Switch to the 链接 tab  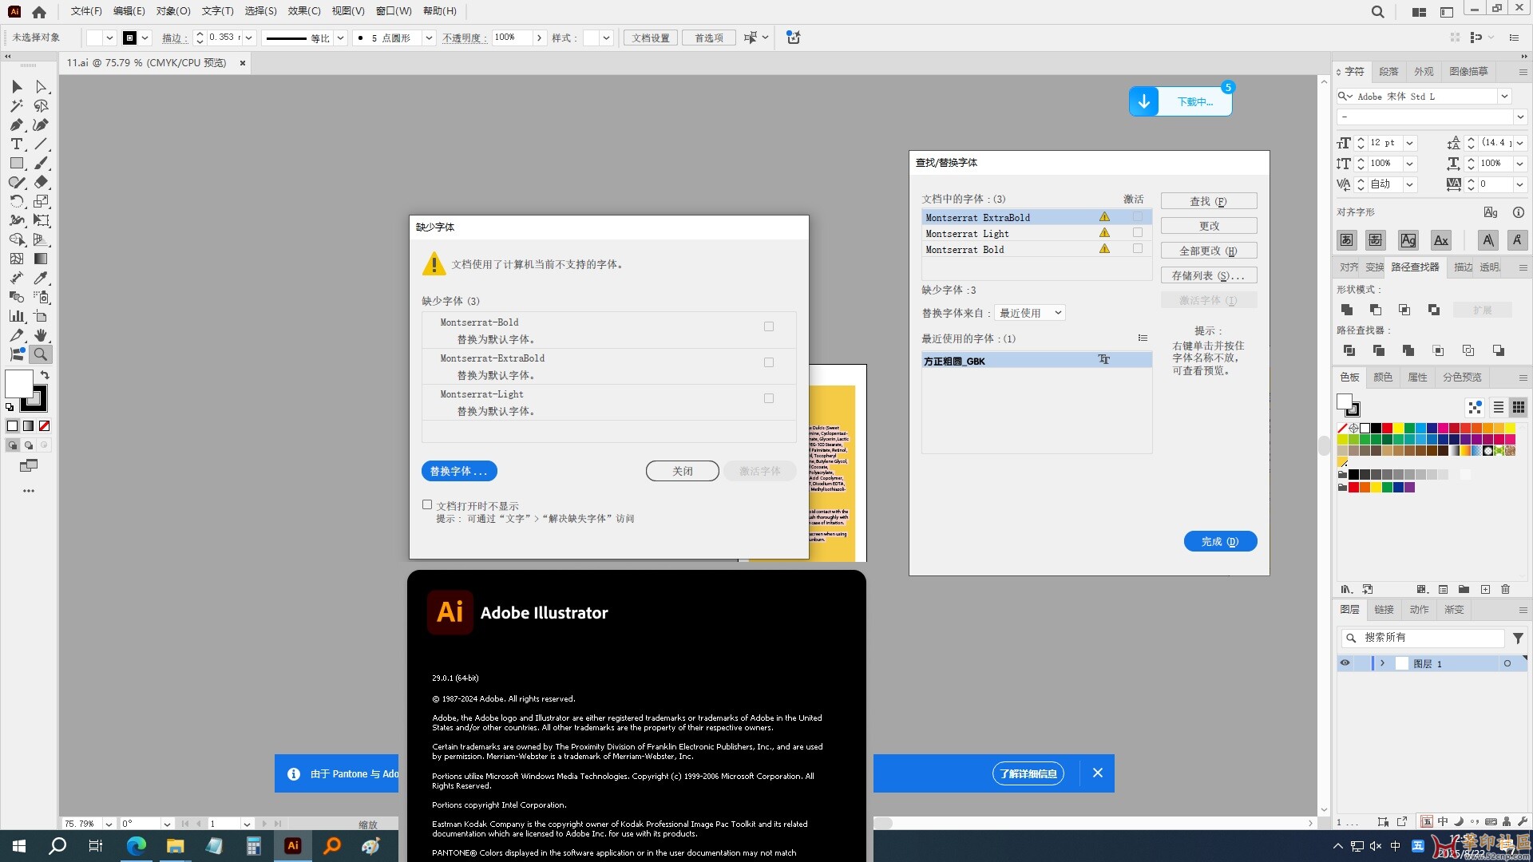[1384, 610]
